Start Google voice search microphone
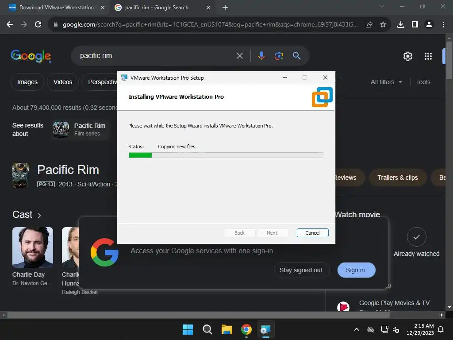 point(261,56)
